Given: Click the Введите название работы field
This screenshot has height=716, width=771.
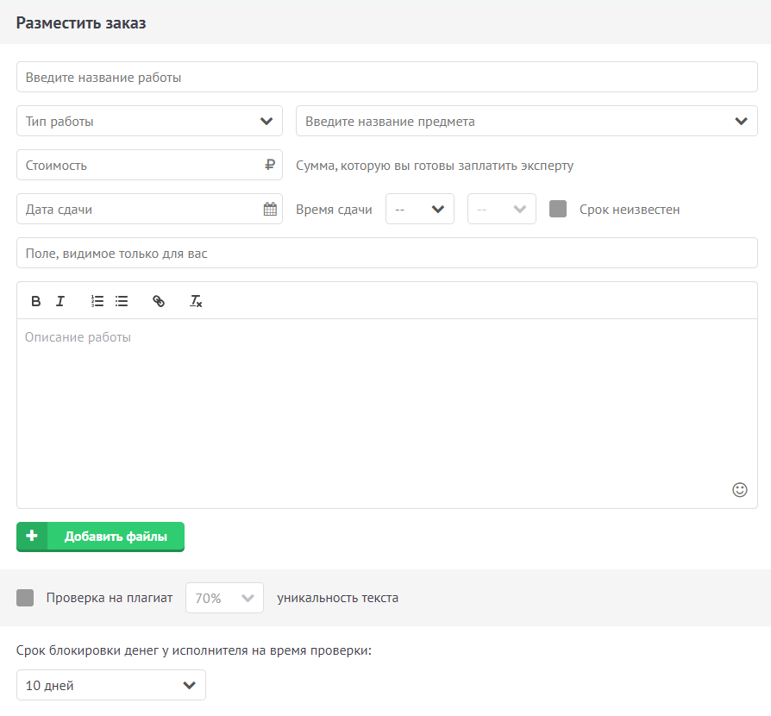Looking at the screenshot, I should click(386, 77).
